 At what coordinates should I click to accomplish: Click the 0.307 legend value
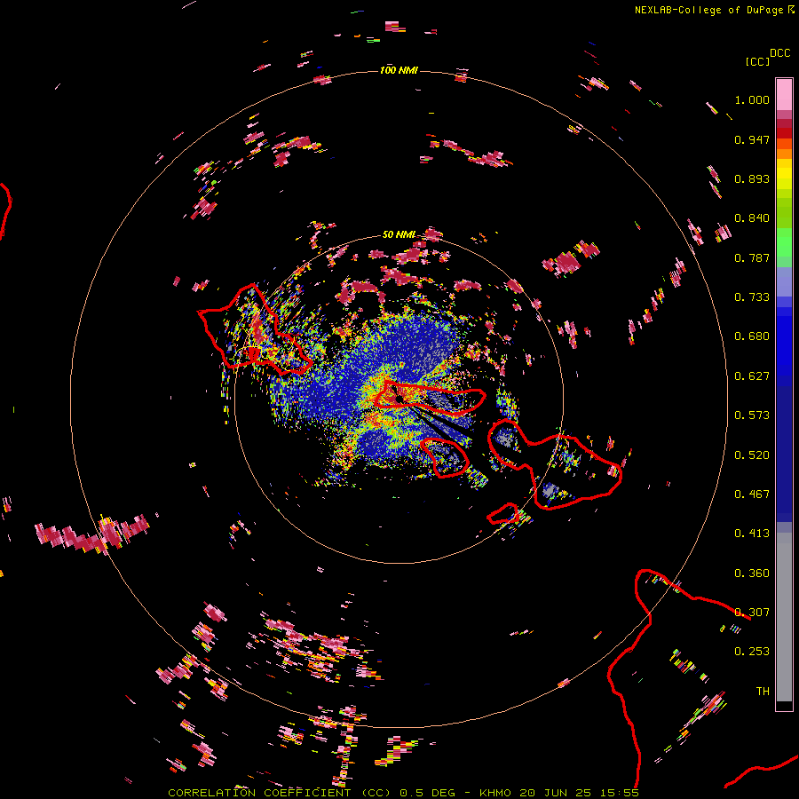(x=752, y=613)
